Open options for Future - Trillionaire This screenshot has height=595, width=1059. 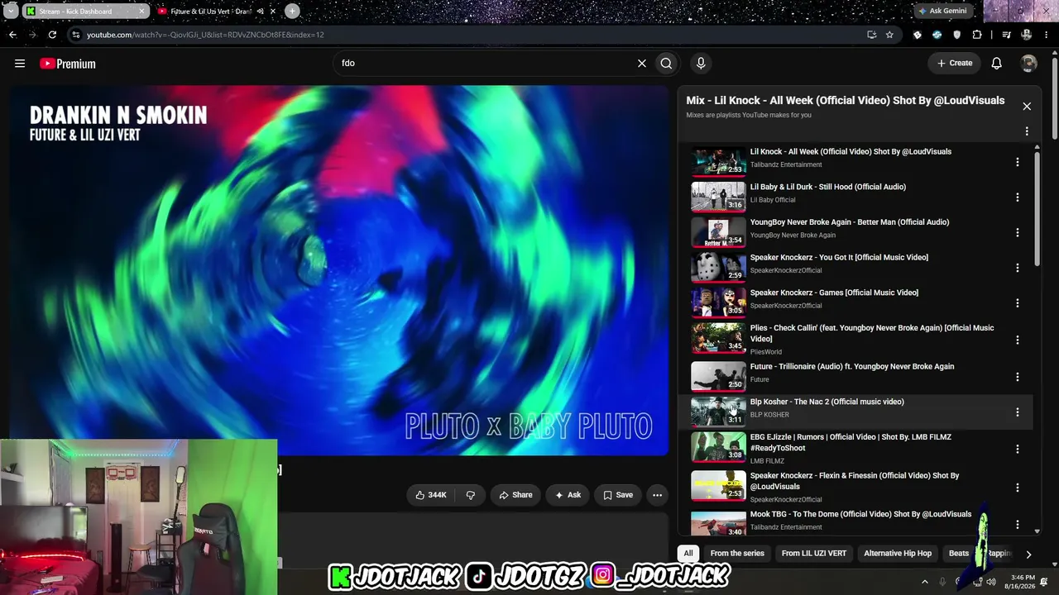click(x=1018, y=377)
